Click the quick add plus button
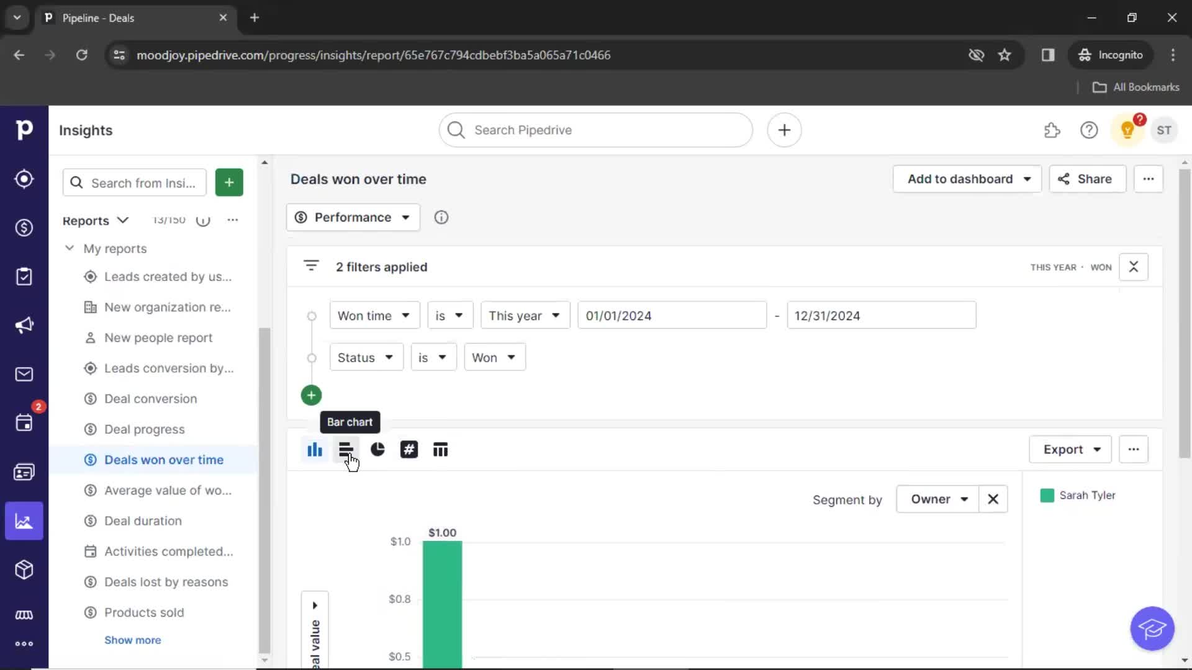1192x670 pixels. coord(784,130)
